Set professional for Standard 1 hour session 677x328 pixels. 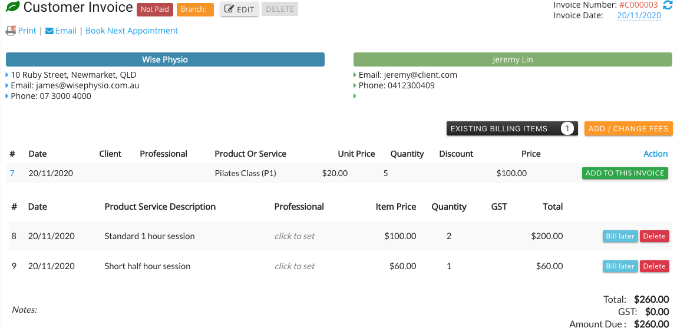tap(295, 236)
